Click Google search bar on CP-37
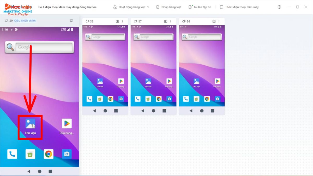The height and width of the screenshot is (176, 313). tap(154, 37)
